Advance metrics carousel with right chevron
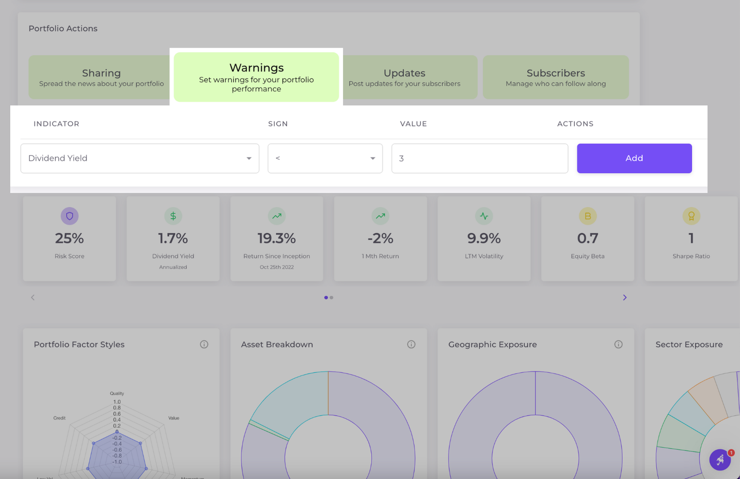The image size is (740, 479). [x=625, y=297]
